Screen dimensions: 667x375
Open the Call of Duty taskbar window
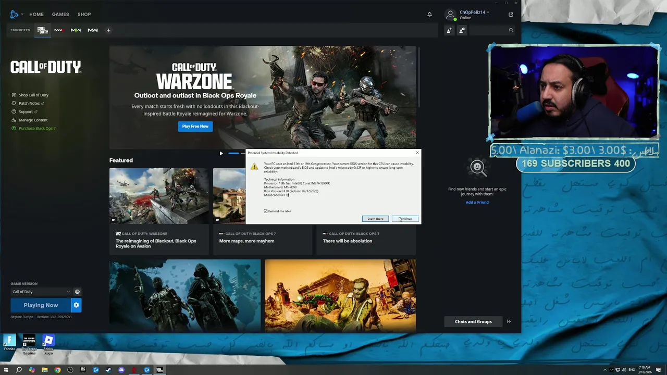[x=159, y=370]
